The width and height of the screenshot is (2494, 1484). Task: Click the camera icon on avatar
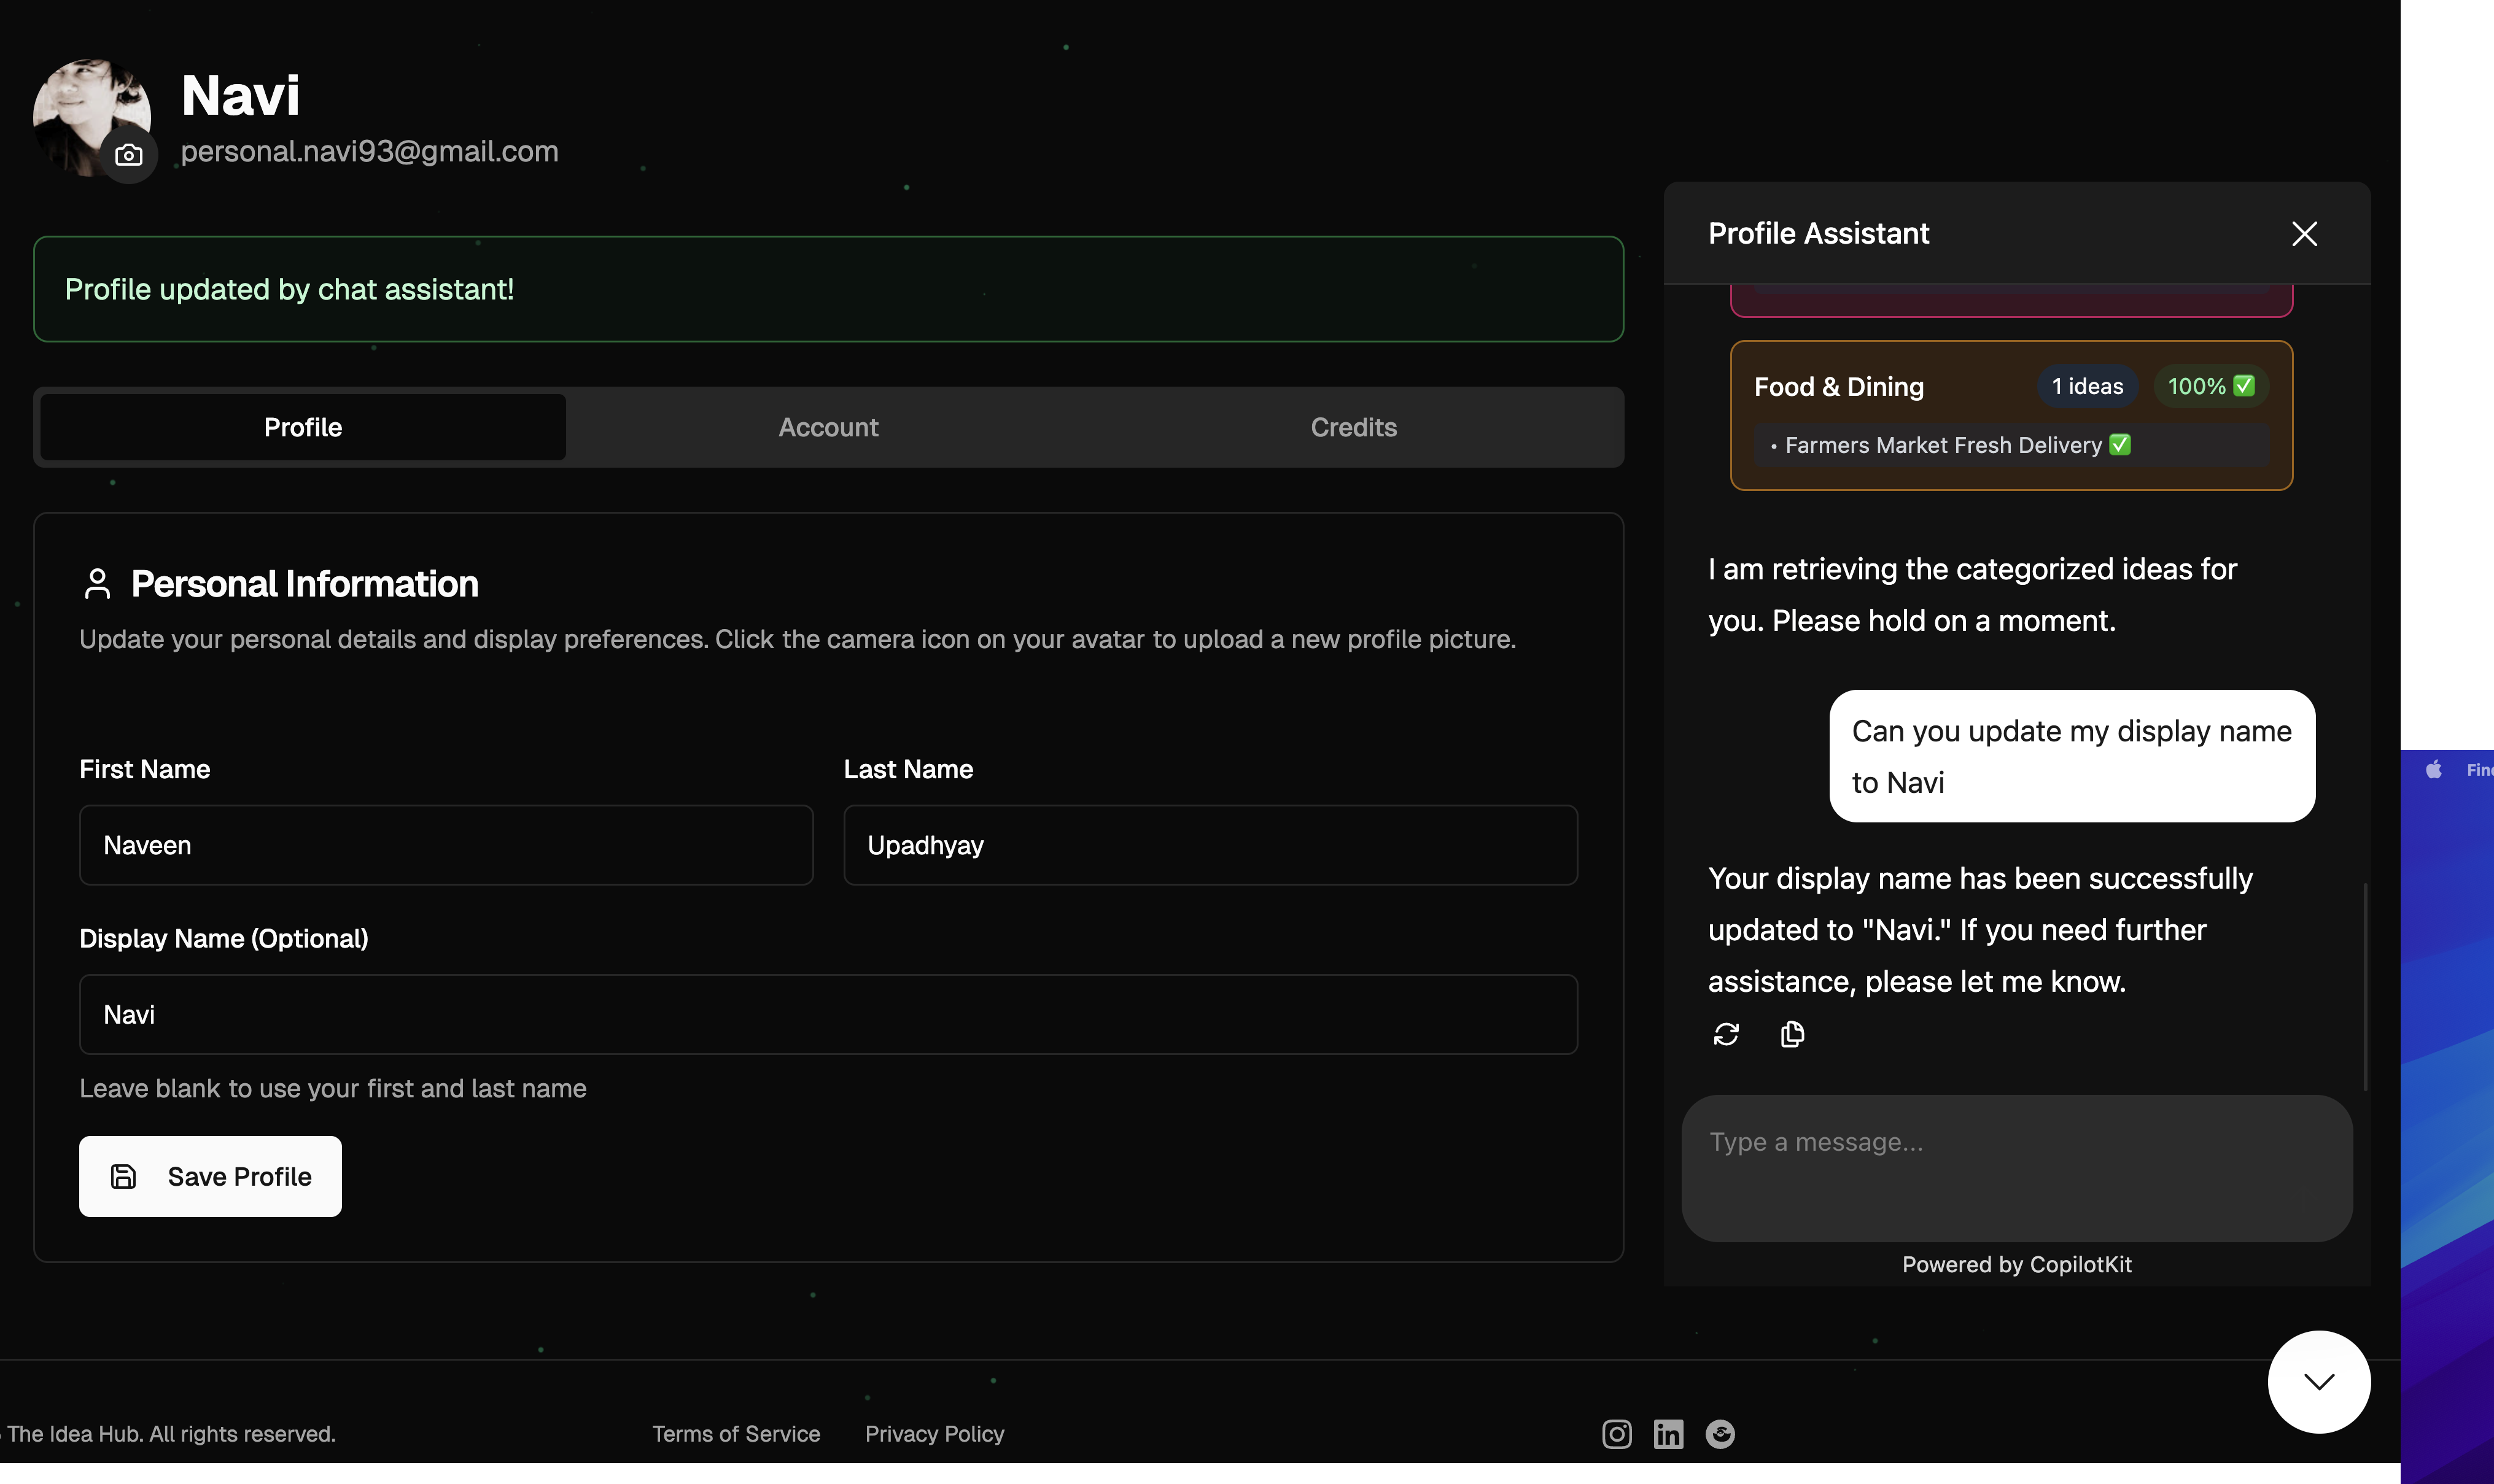[x=128, y=155]
